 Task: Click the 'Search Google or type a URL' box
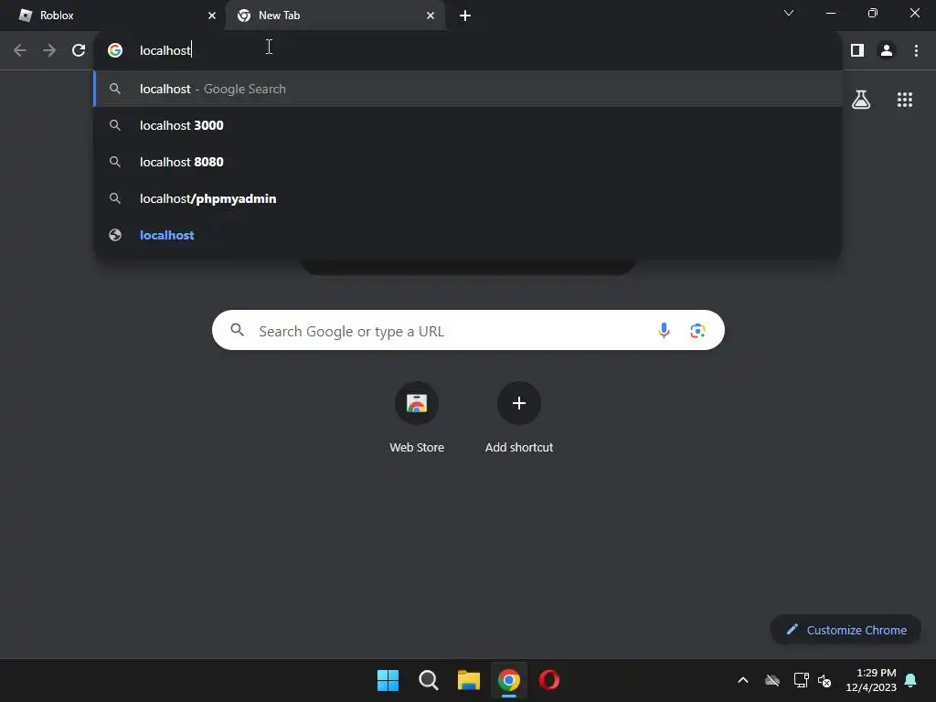pyautogui.click(x=468, y=330)
